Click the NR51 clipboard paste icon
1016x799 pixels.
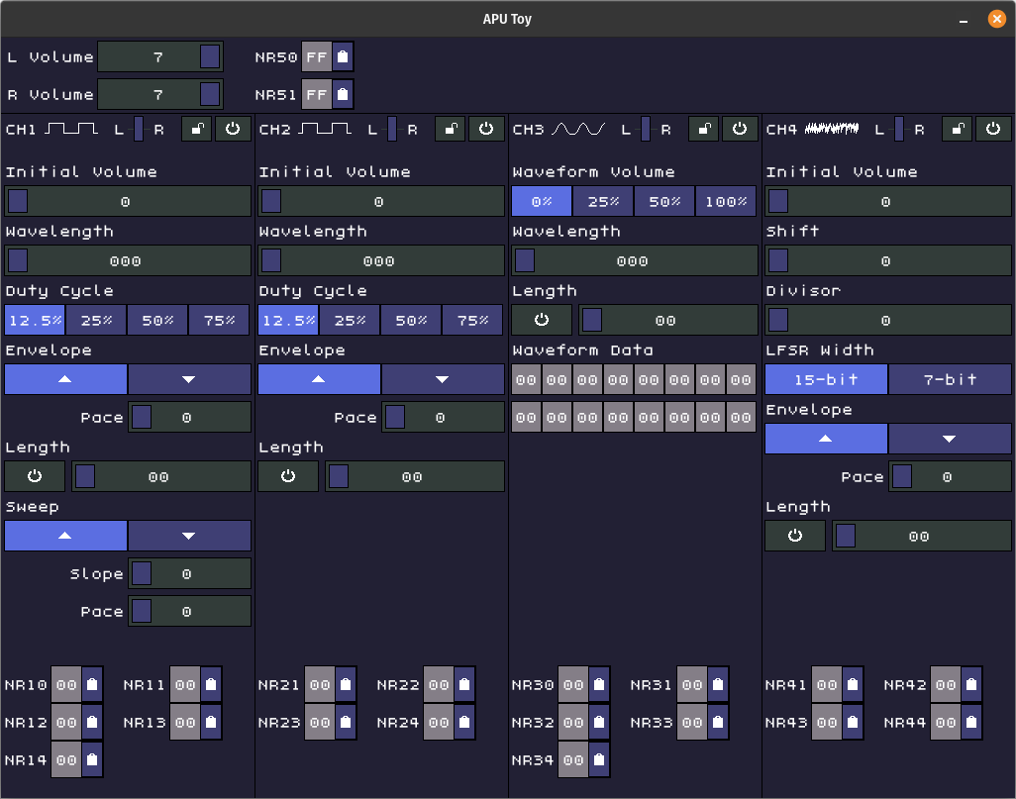(343, 95)
